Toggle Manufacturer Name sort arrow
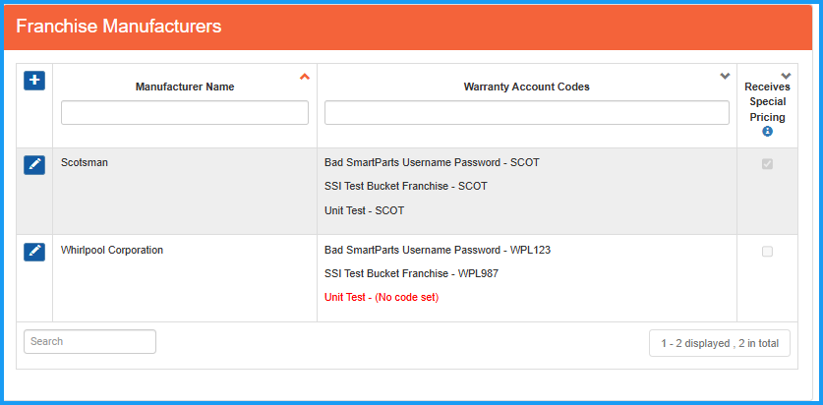This screenshot has width=823, height=405. tap(304, 77)
